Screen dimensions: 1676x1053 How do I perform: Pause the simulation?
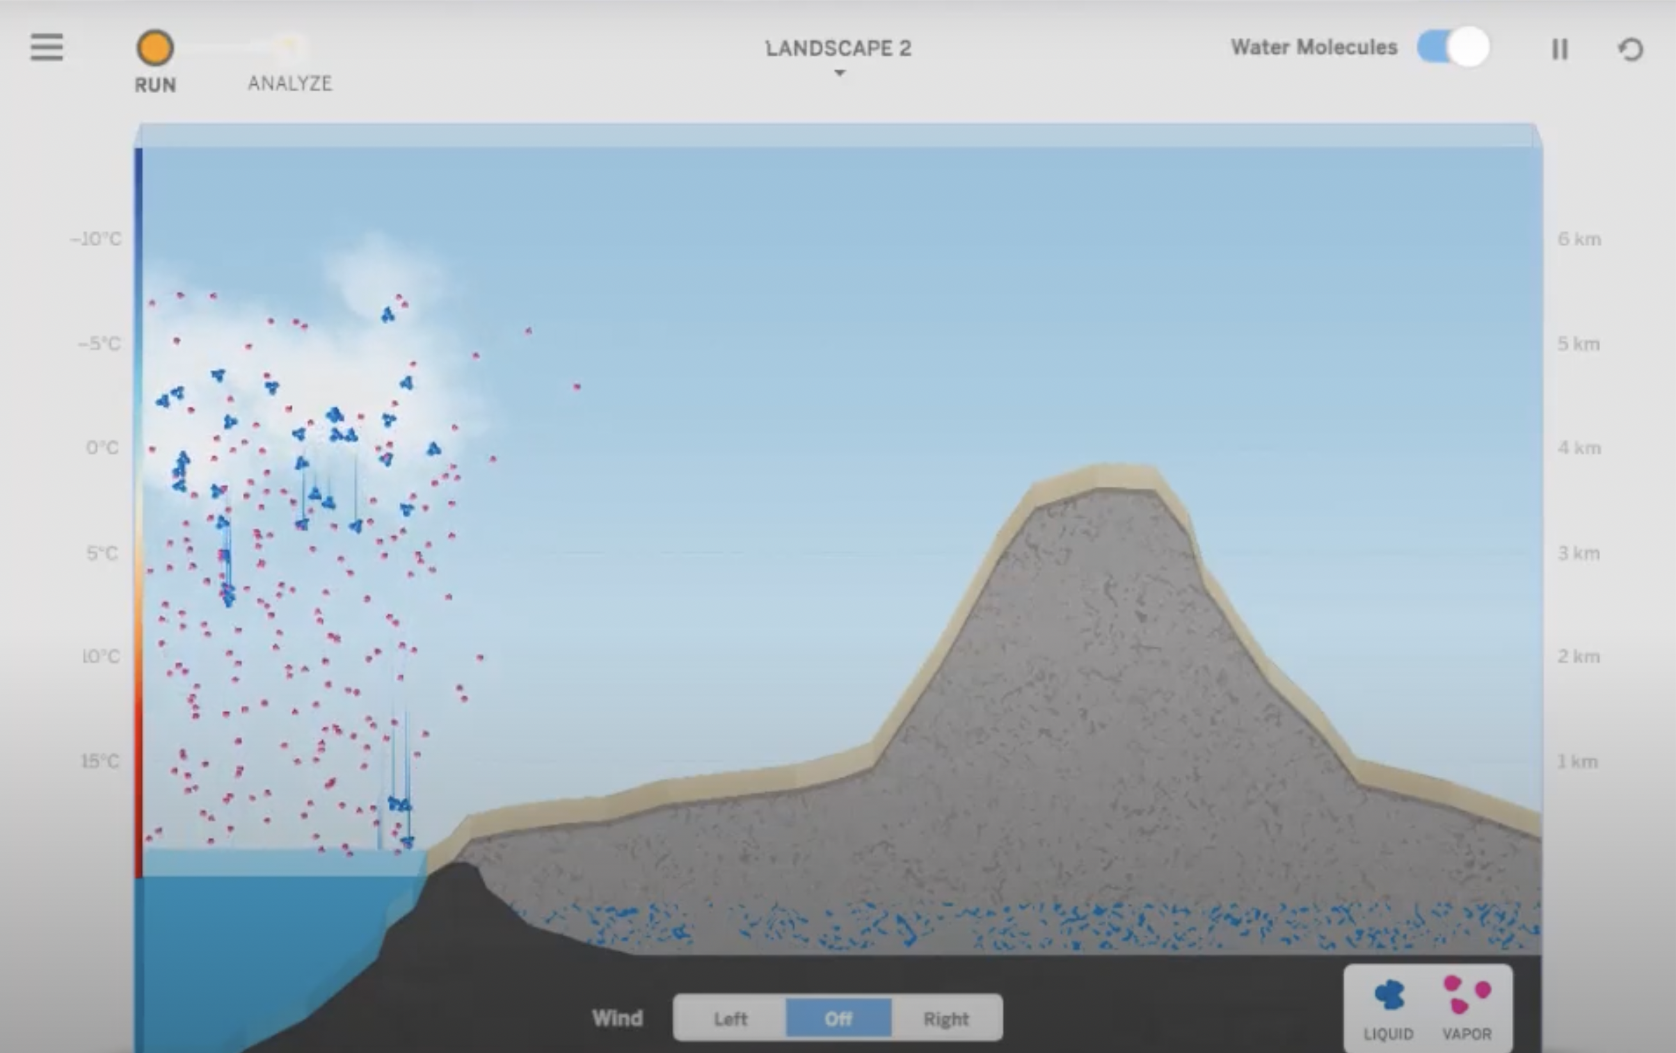click(1560, 49)
